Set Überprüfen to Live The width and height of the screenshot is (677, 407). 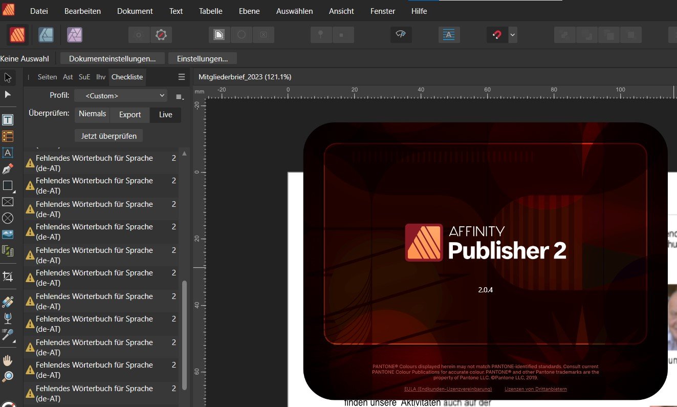coord(166,115)
